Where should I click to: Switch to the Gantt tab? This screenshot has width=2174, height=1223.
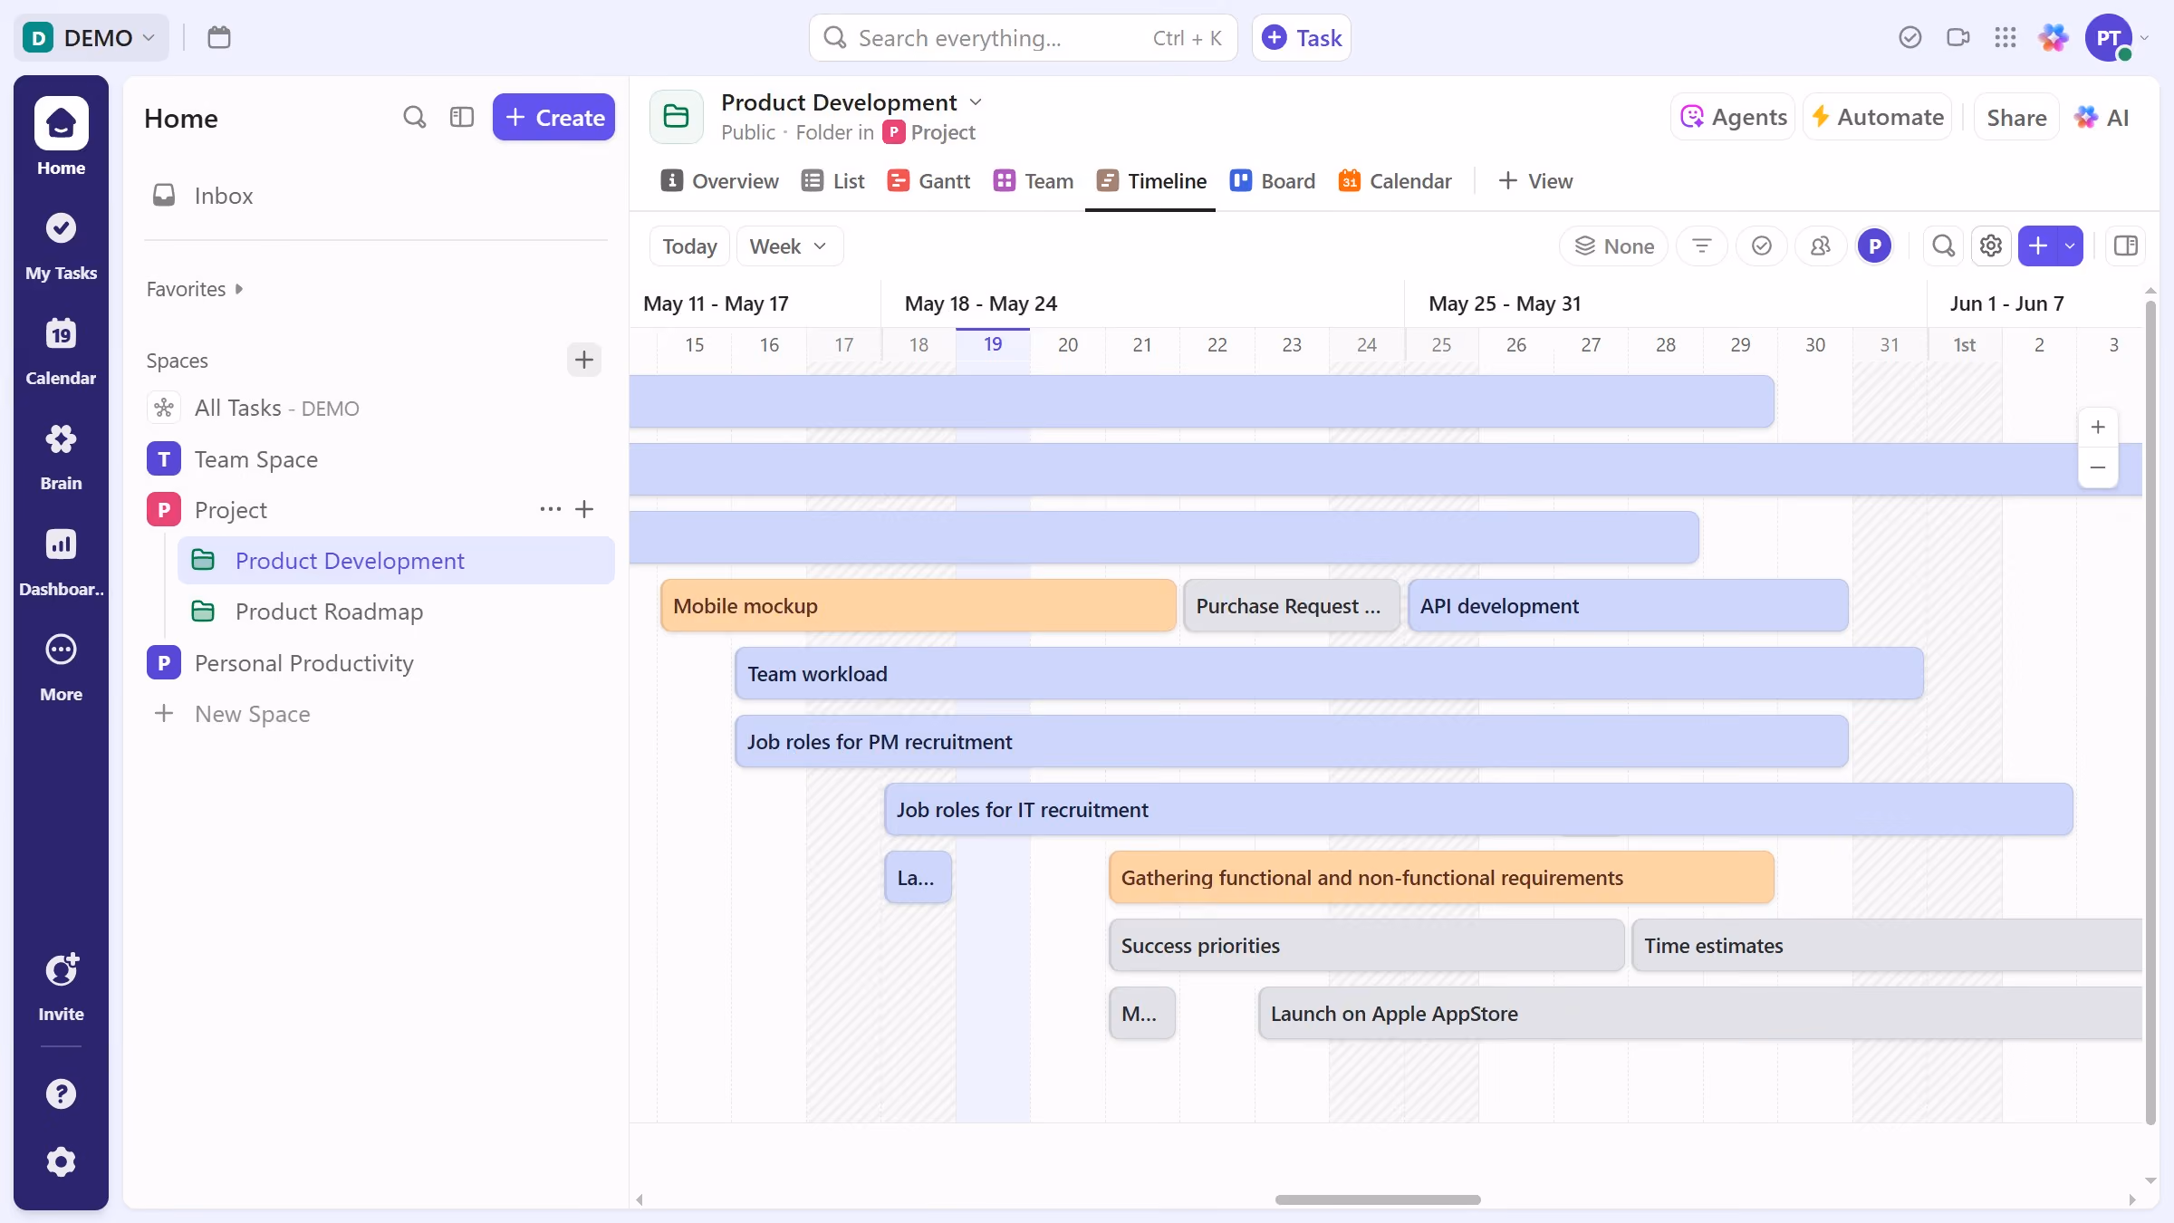(928, 181)
